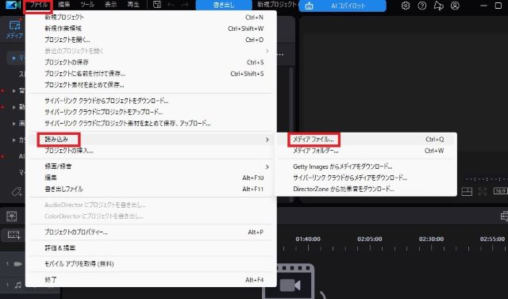Choose the Alt+F10 編集 entry in file menu
This screenshot has width=508, height=299.
click(x=151, y=178)
